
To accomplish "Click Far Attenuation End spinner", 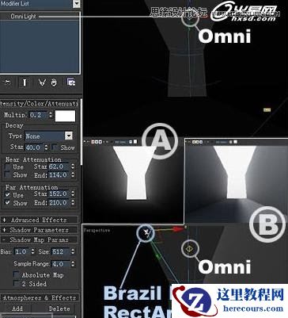I will point(73,203).
